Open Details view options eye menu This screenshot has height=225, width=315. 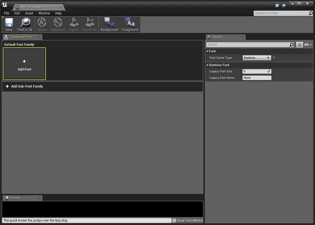click(x=308, y=45)
